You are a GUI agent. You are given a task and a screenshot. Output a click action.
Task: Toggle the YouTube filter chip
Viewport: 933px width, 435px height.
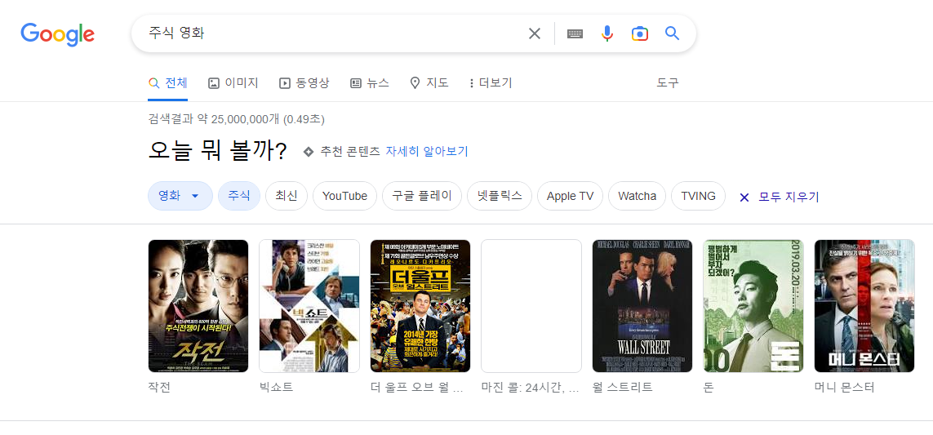point(344,196)
